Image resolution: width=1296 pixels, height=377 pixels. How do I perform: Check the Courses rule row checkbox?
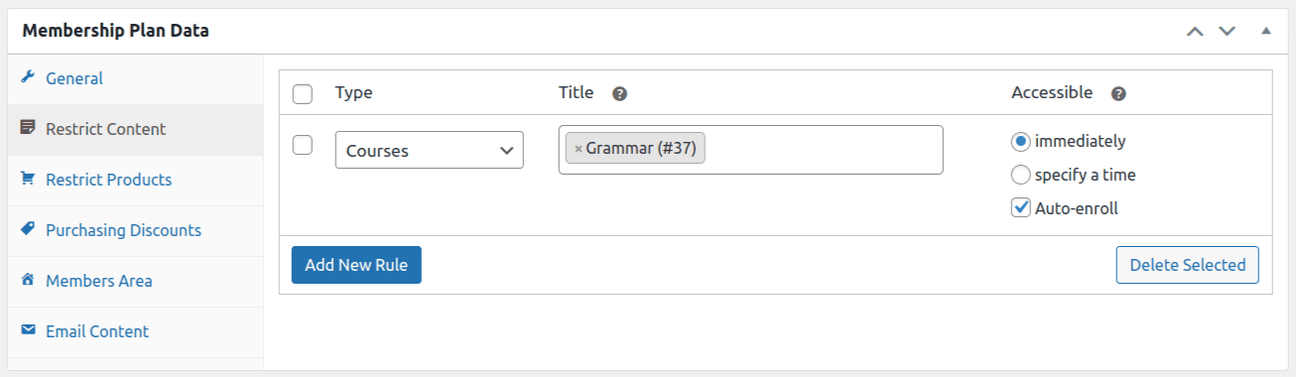pyautogui.click(x=303, y=145)
